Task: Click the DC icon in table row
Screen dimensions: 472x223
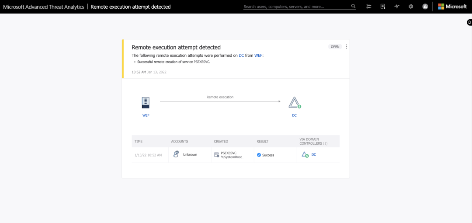Action: click(x=305, y=155)
